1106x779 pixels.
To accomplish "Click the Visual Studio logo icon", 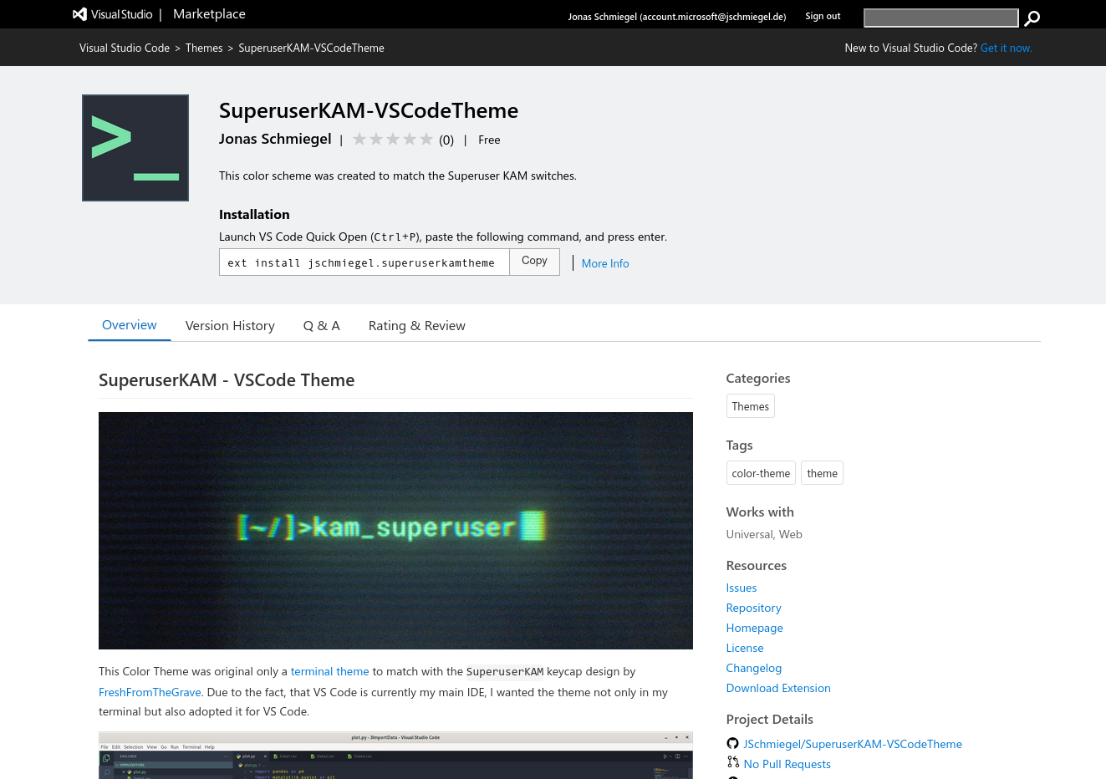I will click(x=79, y=14).
